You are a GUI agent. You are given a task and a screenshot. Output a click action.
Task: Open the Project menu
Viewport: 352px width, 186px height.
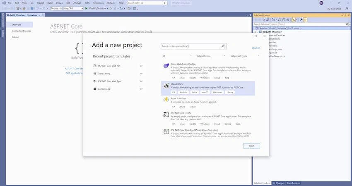[x=41, y=3]
